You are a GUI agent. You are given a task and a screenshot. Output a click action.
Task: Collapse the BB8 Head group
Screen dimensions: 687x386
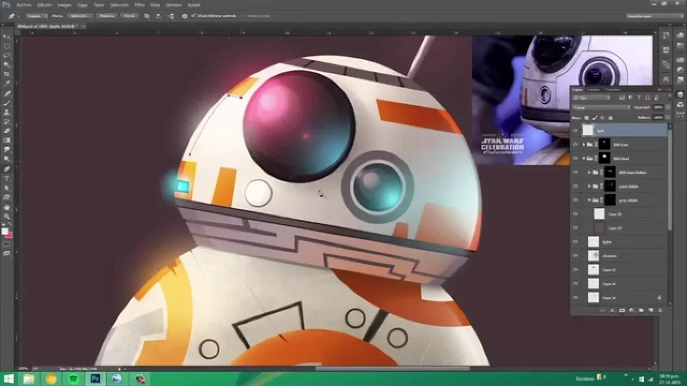pyautogui.click(x=583, y=158)
